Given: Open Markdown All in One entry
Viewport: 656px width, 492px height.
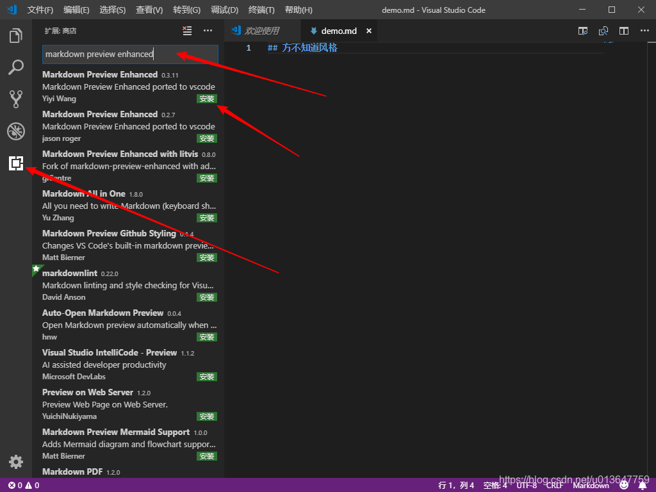Looking at the screenshot, I should [x=128, y=206].
